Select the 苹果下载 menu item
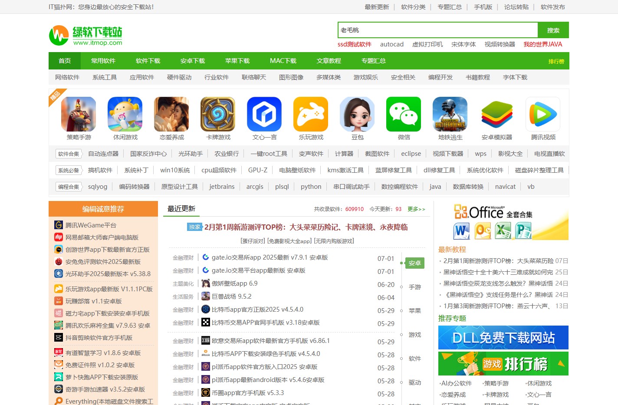The width and height of the screenshot is (618, 405). [237, 61]
